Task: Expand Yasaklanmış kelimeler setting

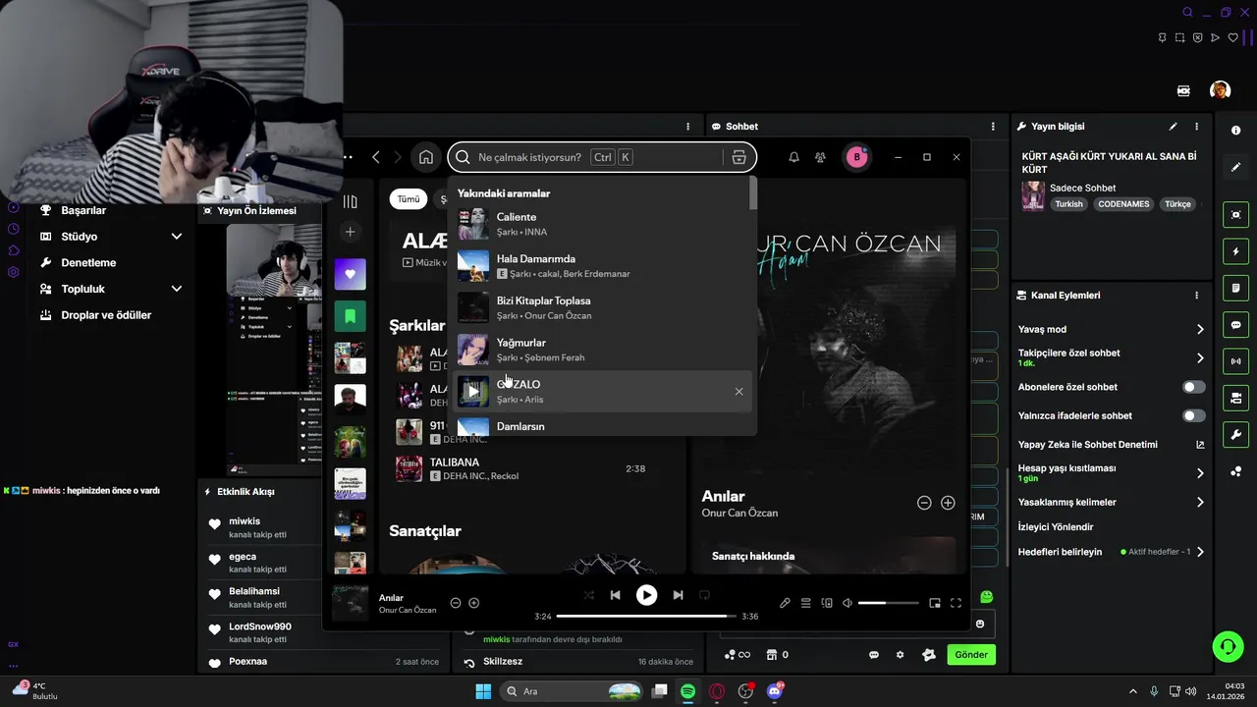Action: 1200,502
